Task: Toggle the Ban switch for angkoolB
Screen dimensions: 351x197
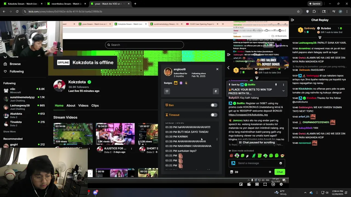Action: [x=214, y=105]
